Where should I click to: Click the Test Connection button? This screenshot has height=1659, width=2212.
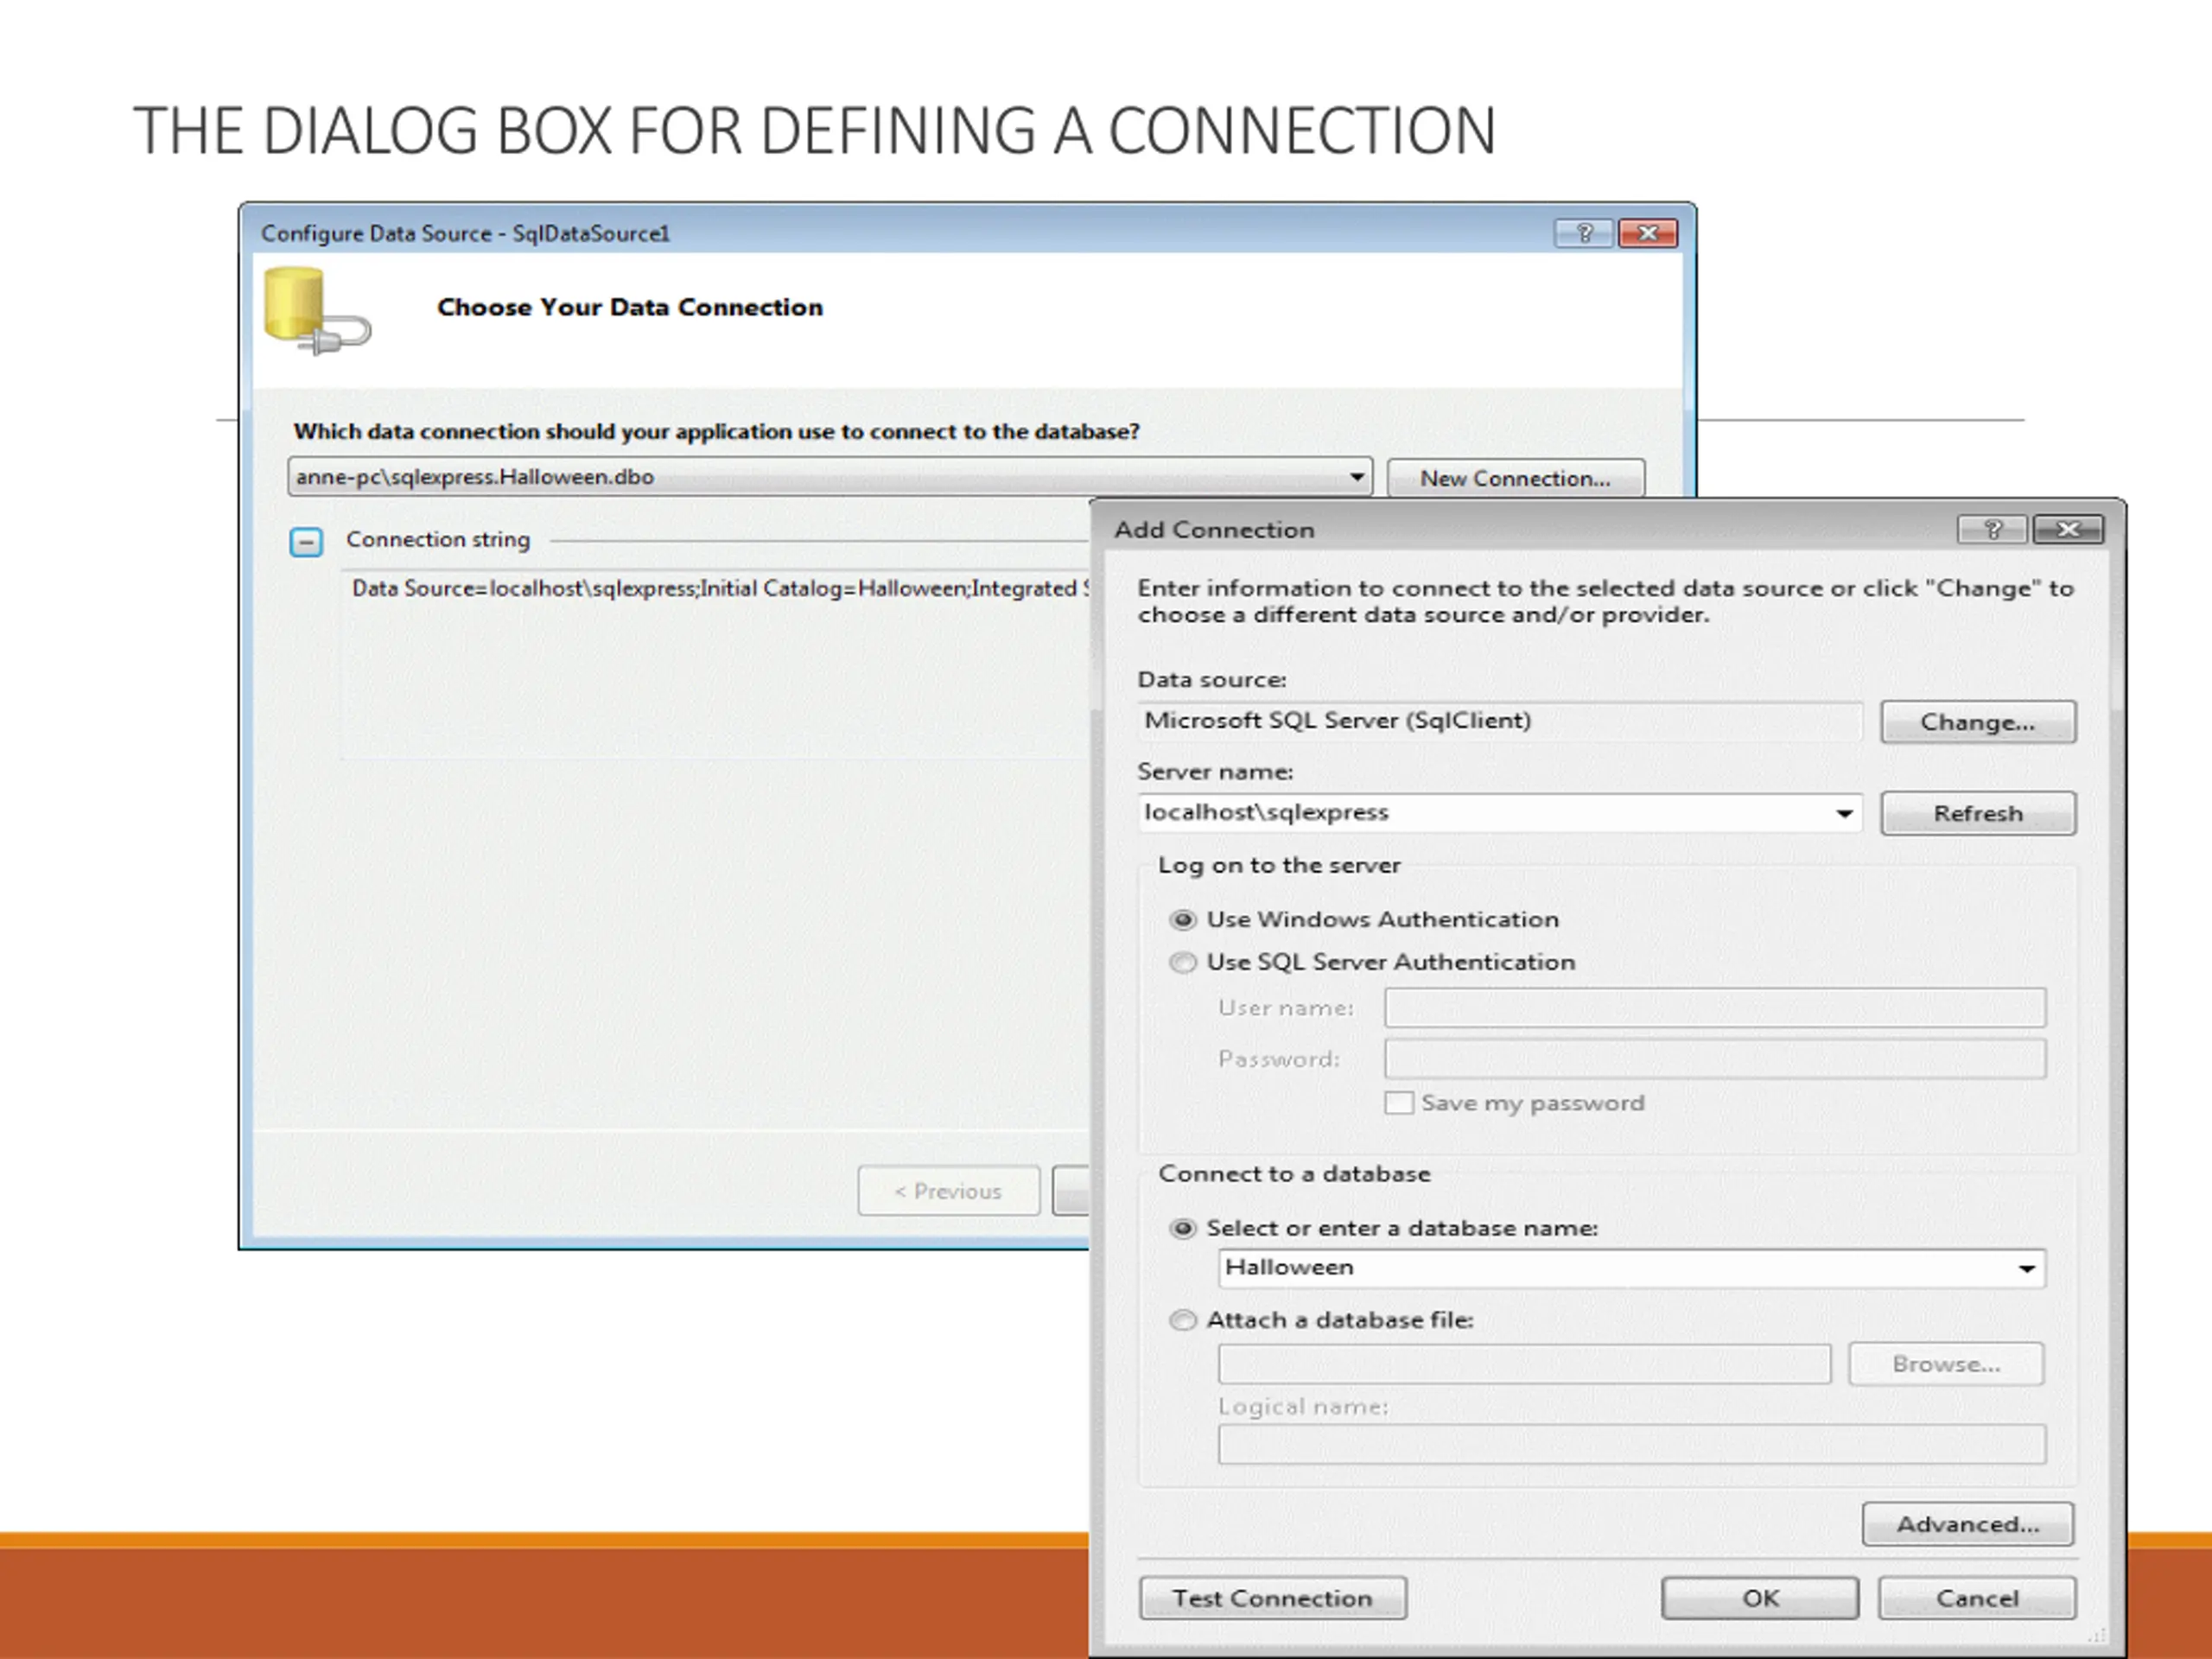(1273, 1598)
